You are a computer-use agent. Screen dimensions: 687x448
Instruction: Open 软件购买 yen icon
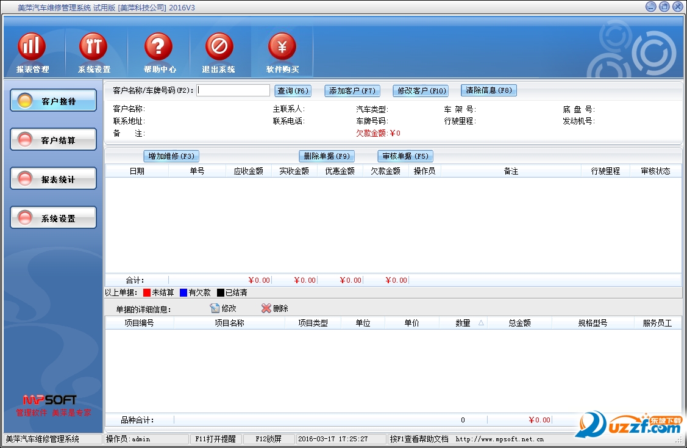[x=282, y=52]
